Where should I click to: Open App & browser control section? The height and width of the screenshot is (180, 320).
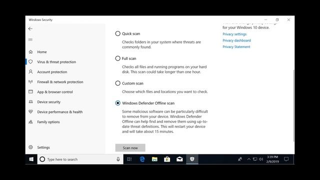pos(55,92)
